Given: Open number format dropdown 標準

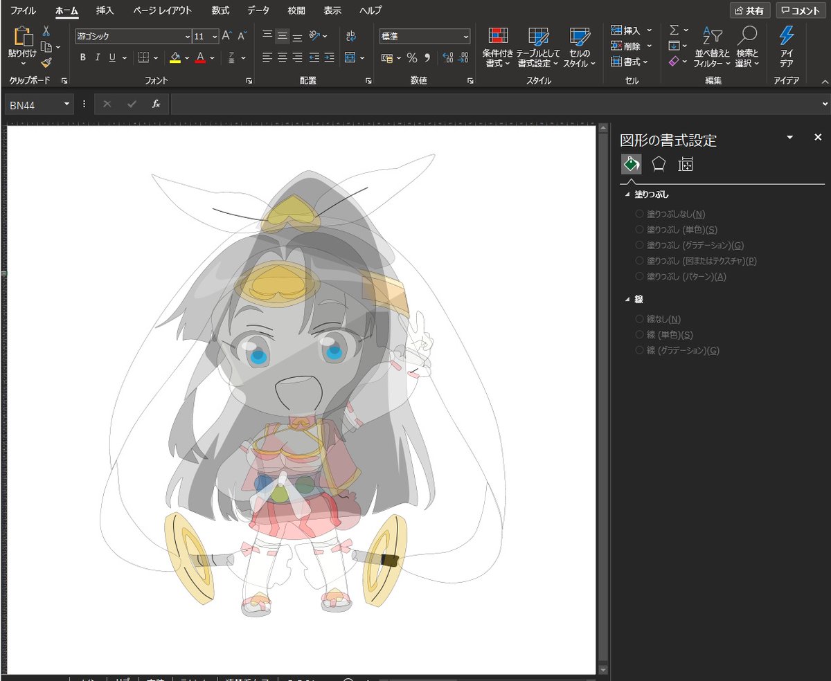Looking at the screenshot, I should point(465,36).
